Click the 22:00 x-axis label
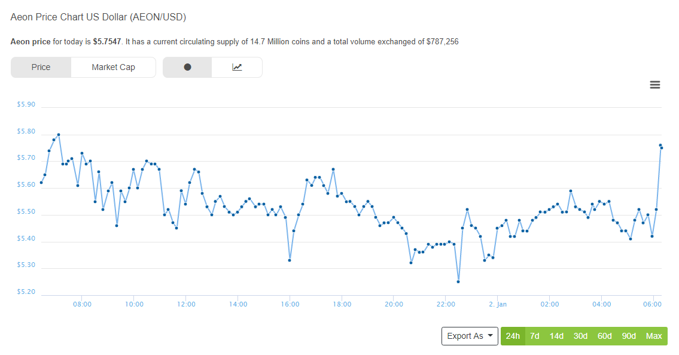 pyautogui.click(x=446, y=304)
